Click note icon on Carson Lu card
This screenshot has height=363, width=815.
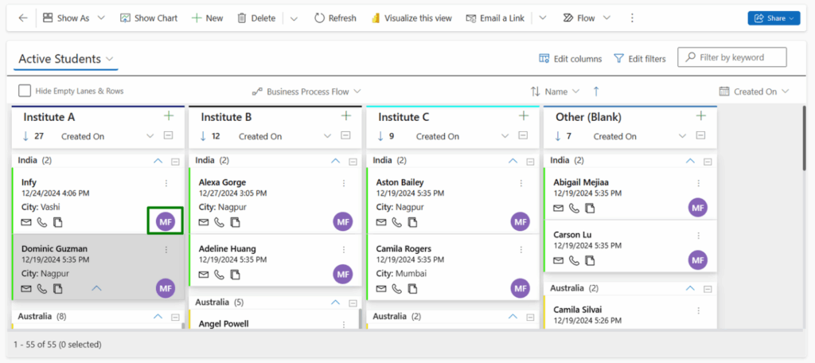[590, 260]
